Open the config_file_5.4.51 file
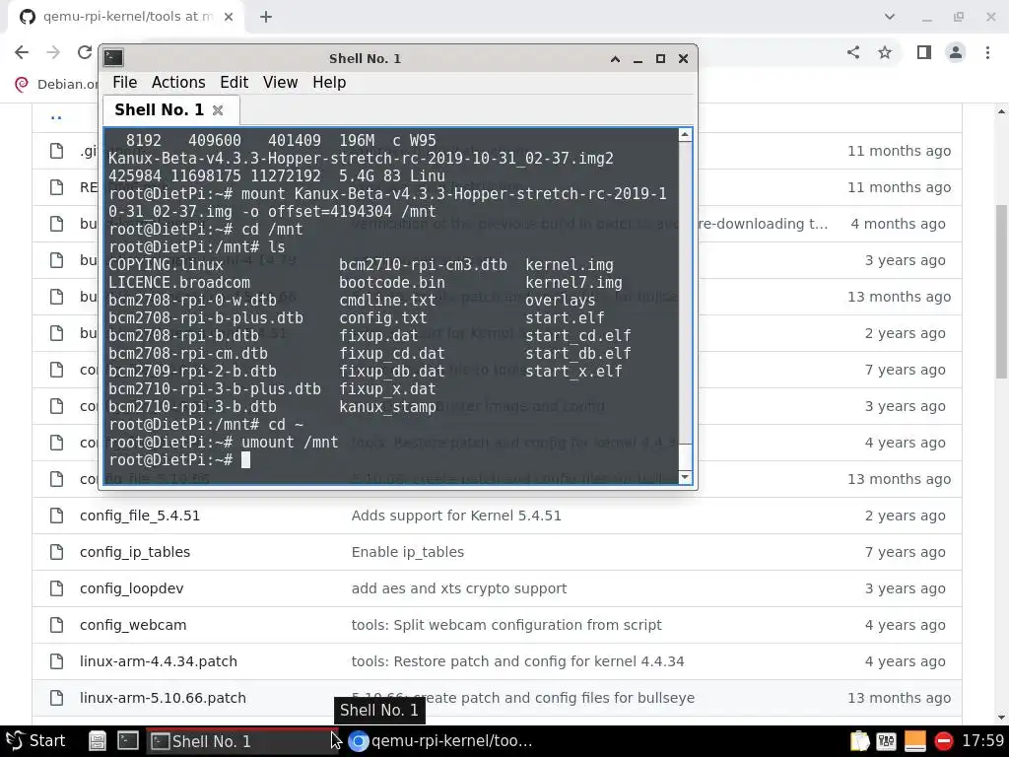The height and width of the screenshot is (757, 1009). point(140,516)
